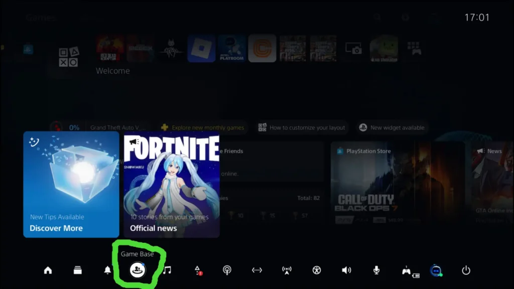Switch to the Games tab
Screen dimensions: 514x289
[41, 18]
